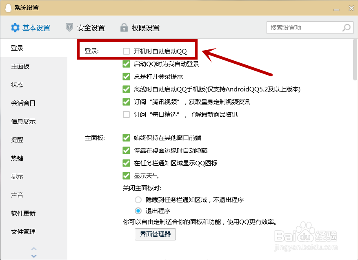358x260 pixels.
Task: Uncheck 离线时自动启动QQ手机版 option
Action: click(x=126, y=89)
